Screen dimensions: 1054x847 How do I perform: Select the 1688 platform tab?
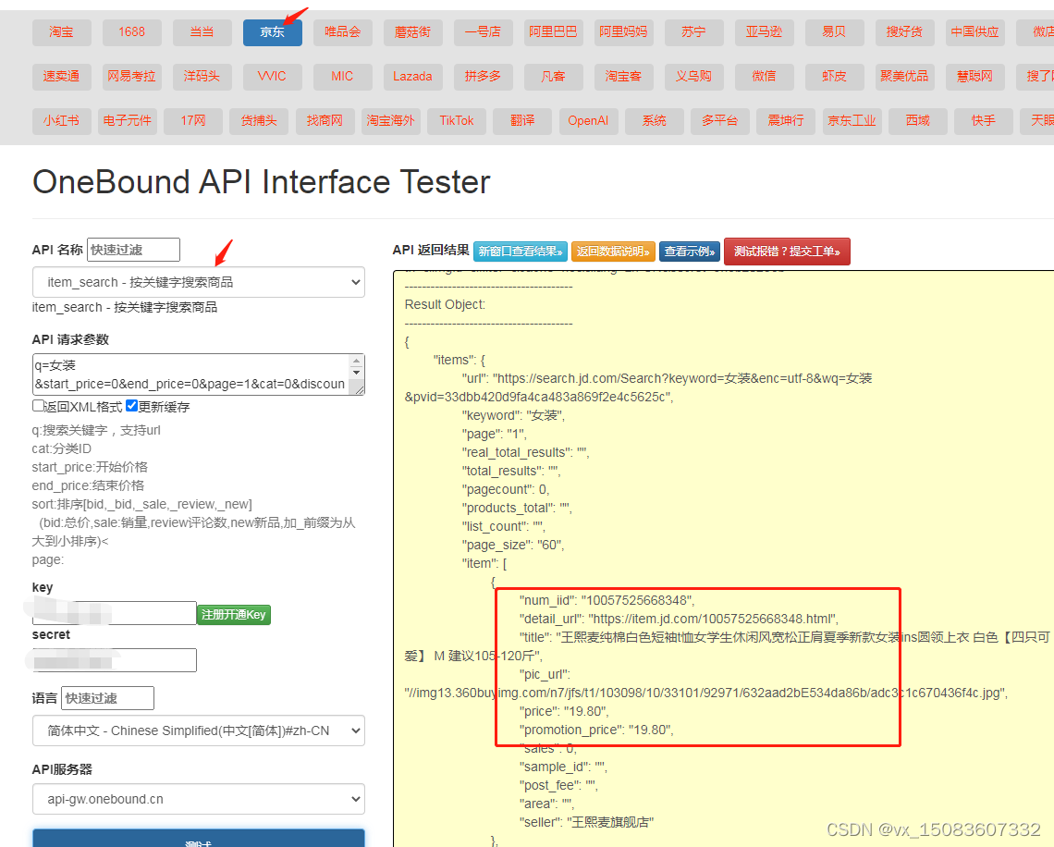(131, 32)
